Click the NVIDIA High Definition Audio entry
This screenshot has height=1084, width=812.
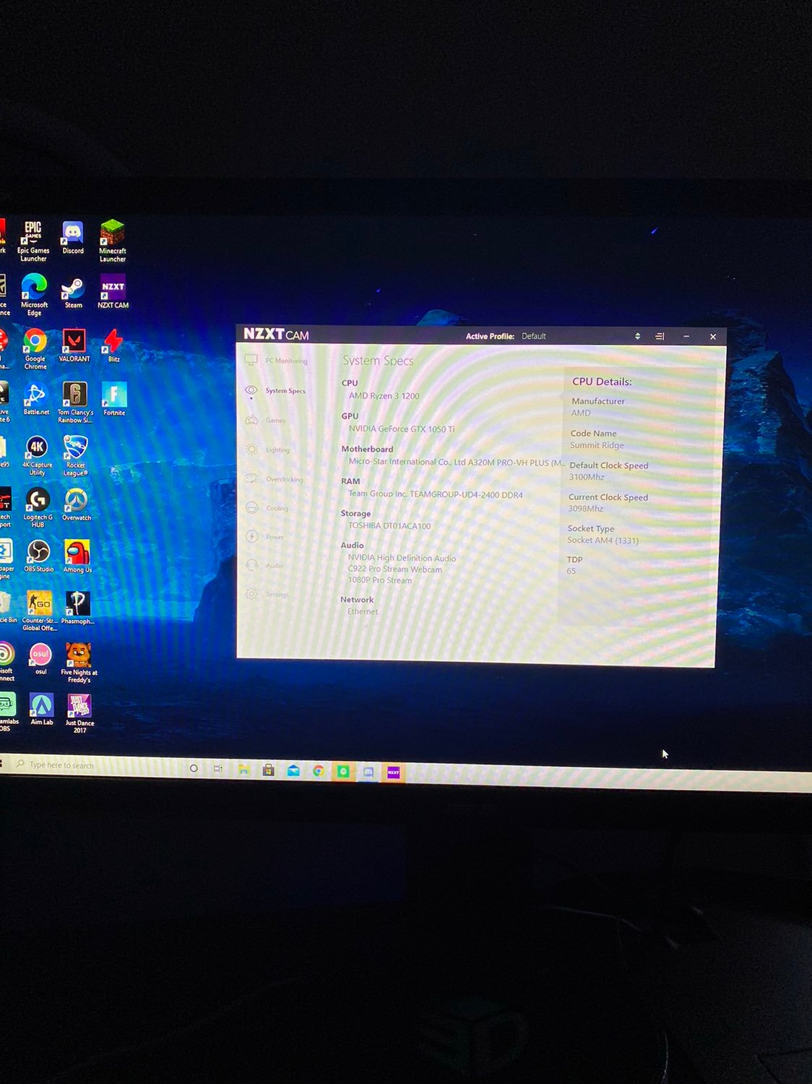point(402,558)
